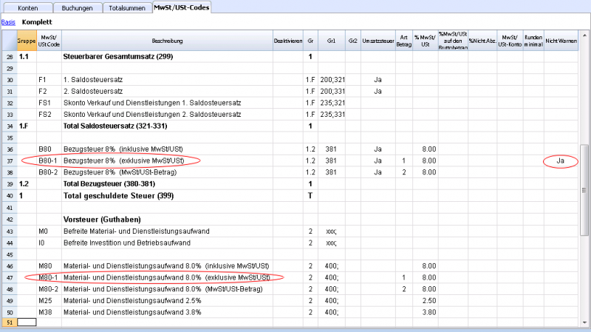Select row header 37
This screenshot has width=591, height=332.
coord(10,161)
